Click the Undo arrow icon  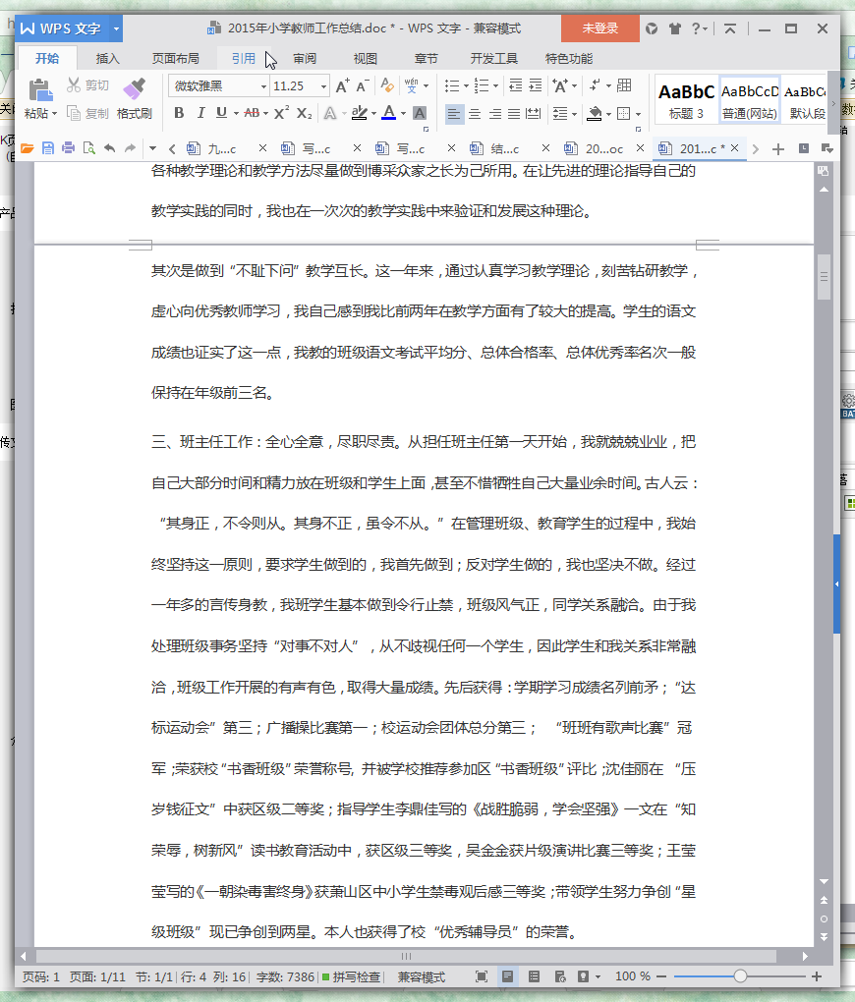pos(110,148)
